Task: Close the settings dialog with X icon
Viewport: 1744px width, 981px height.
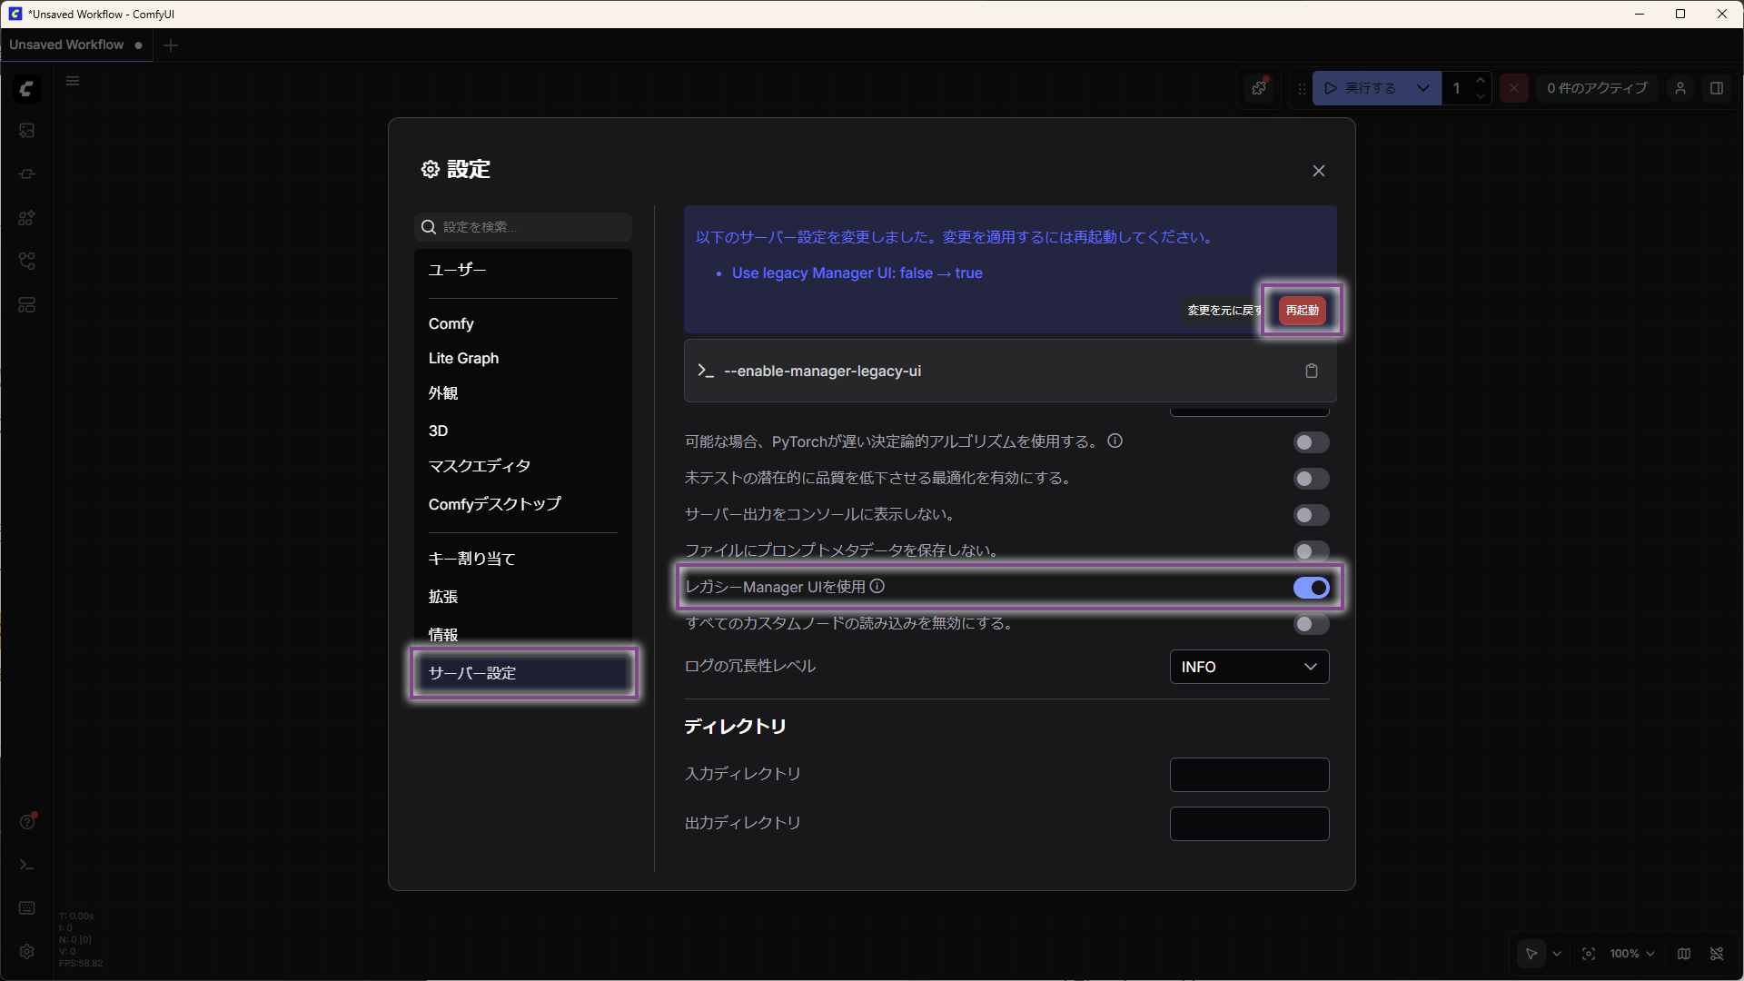Action: click(x=1318, y=171)
